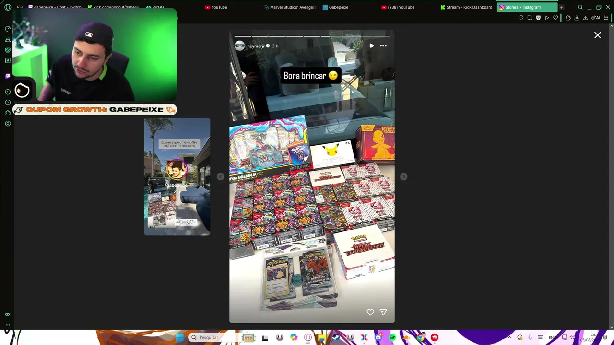Show hidden system tray icons

pos(509,338)
